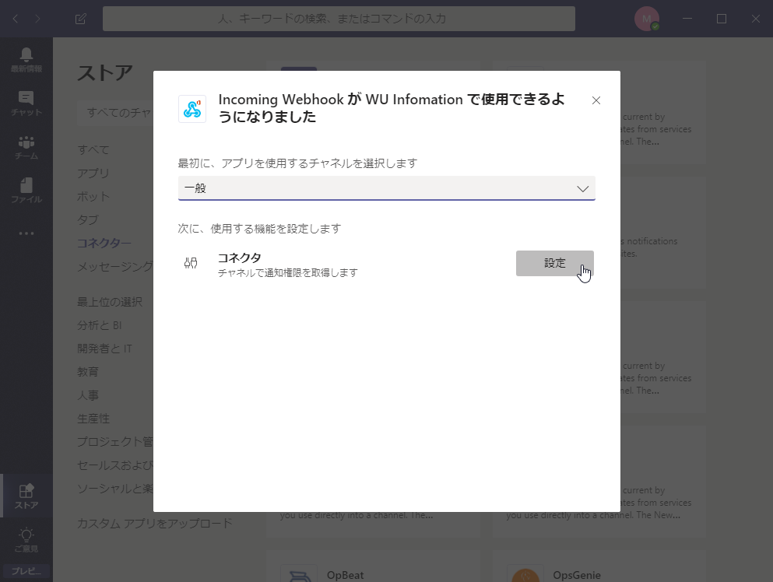Viewport: 773px width, 582px height.
Task: Open the more apps ellipsis in sidebar
Action: [x=26, y=233]
